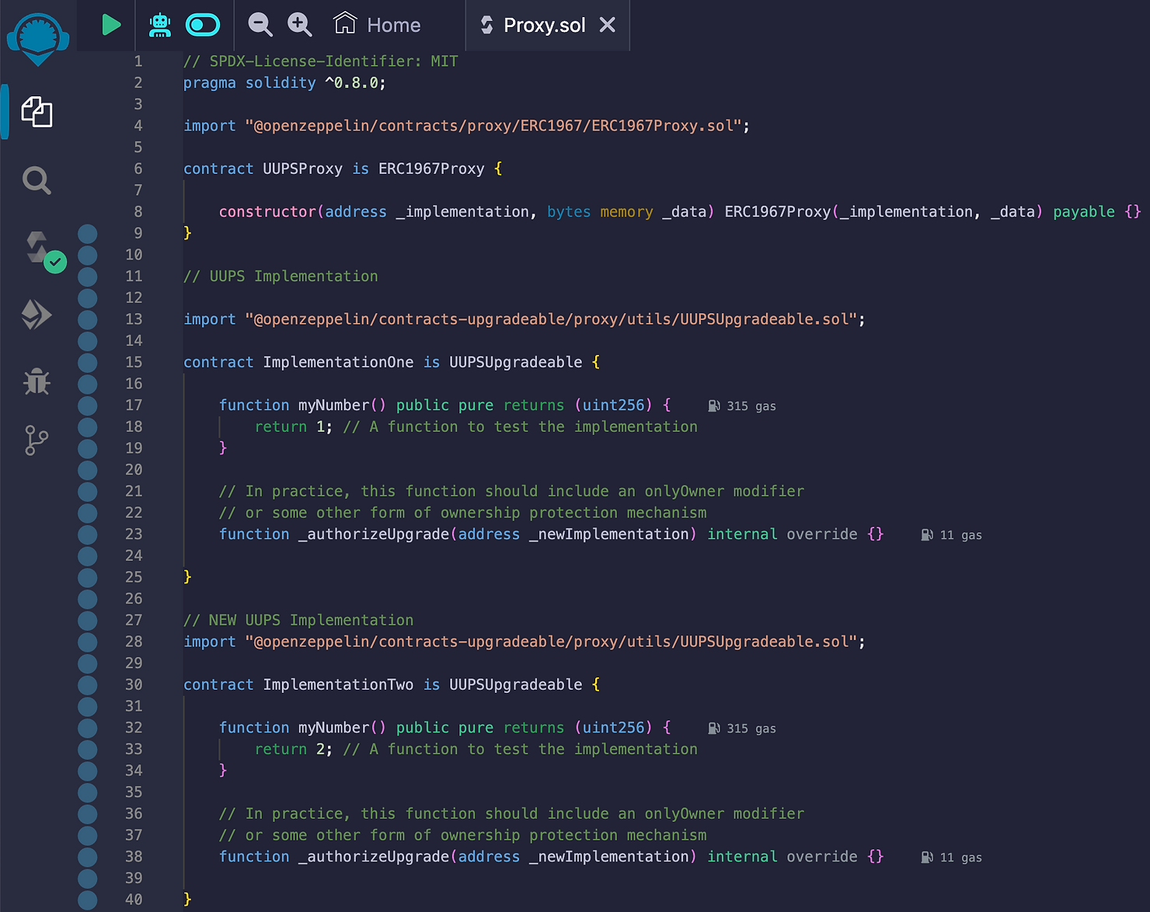The height and width of the screenshot is (912, 1150).
Task: Click the blue gutter marker at line 9
Action: pyautogui.click(x=88, y=233)
